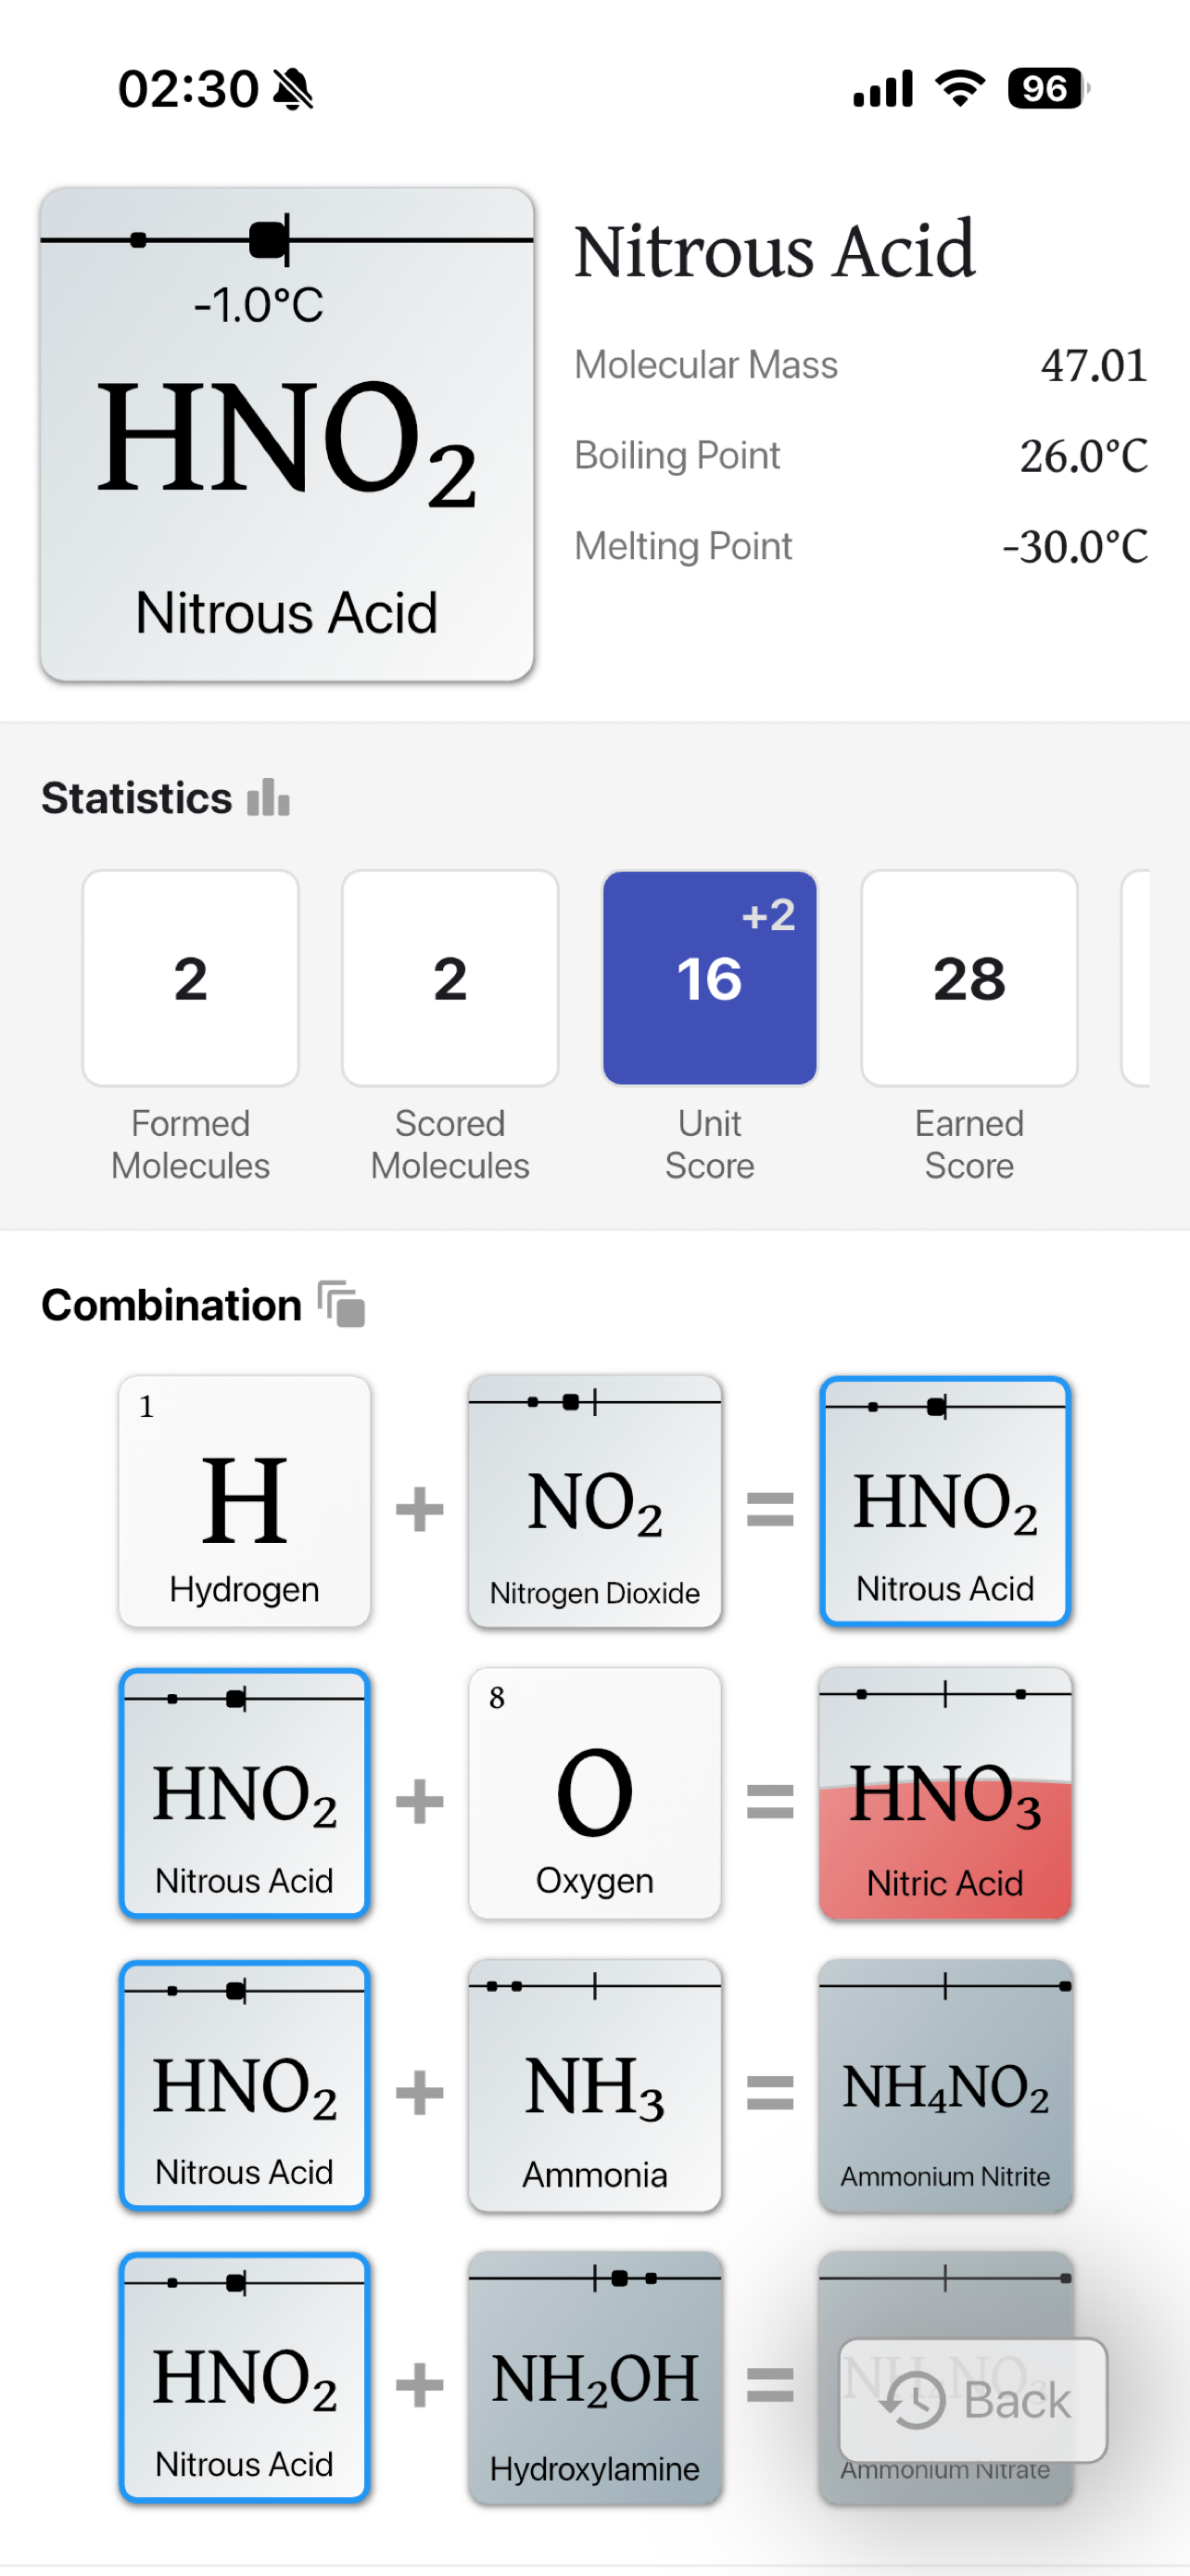Tap the Back history button
This screenshot has width=1190, height=2576.
972,2399
